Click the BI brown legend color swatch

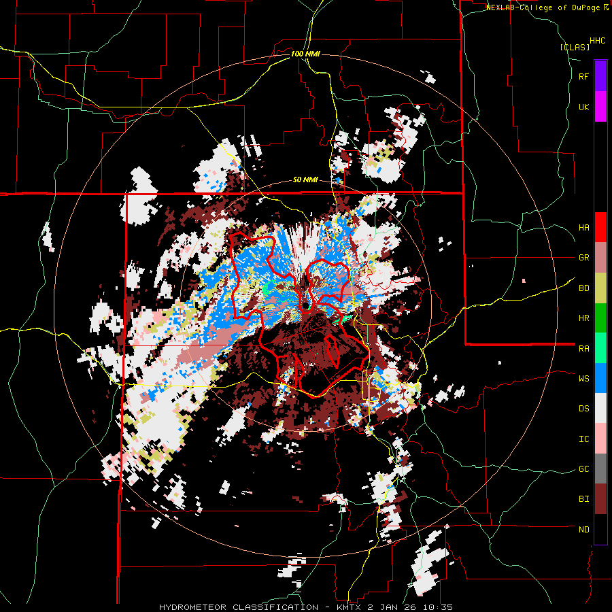[x=600, y=499]
